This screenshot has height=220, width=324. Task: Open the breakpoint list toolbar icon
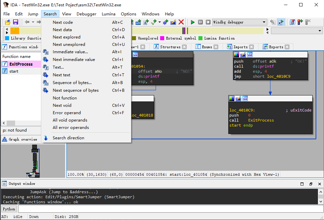coord(292,22)
